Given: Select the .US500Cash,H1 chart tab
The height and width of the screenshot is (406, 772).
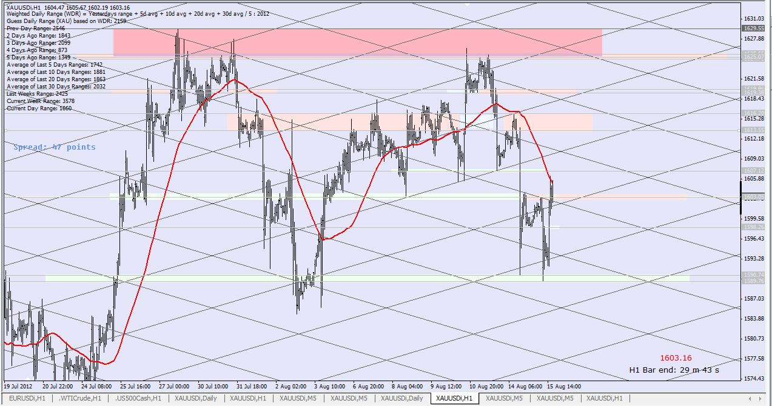Looking at the screenshot, I should [x=137, y=399].
